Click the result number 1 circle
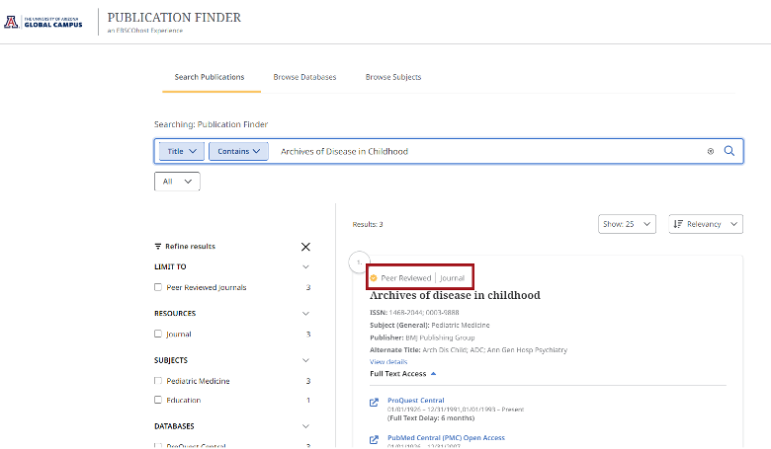The width and height of the screenshot is (771, 449). [360, 262]
